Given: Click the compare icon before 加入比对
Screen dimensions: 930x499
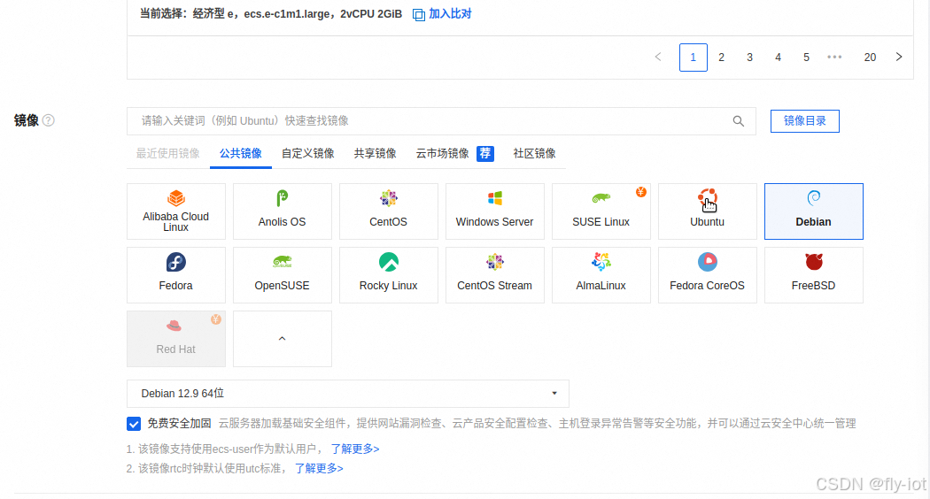Looking at the screenshot, I should 419,15.
